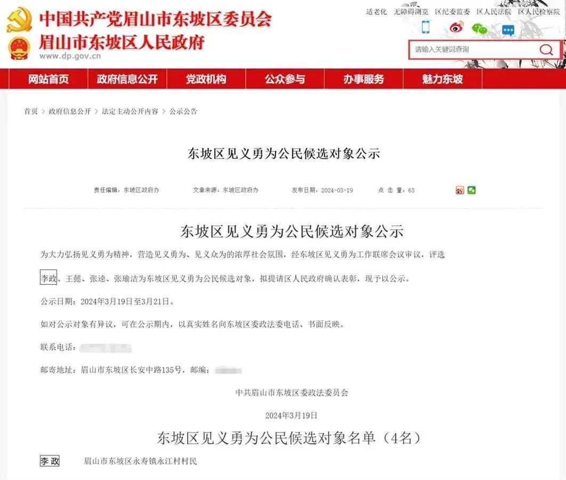Share article via small WeChat icon
Viewport: 566px width, 480px height.
tap(472, 190)
